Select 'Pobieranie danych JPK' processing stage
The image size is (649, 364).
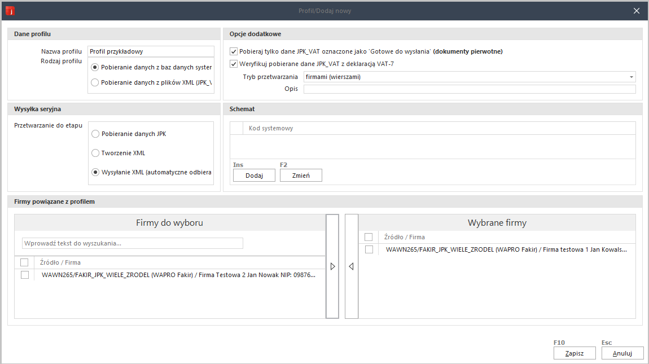tap(95, 134)
